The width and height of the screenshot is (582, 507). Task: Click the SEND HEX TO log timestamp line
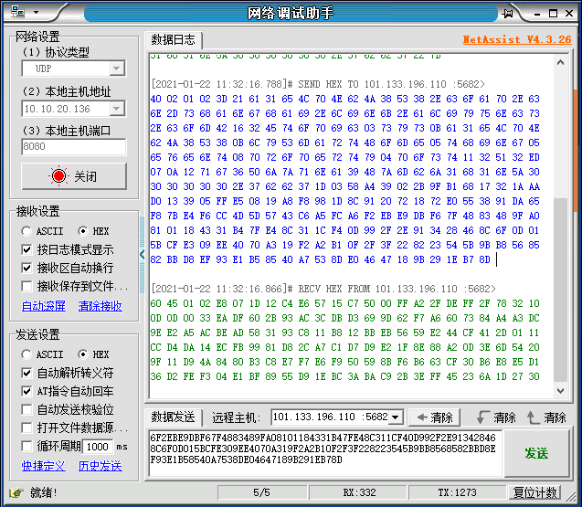pyautogui.click(x=318, y=84)
